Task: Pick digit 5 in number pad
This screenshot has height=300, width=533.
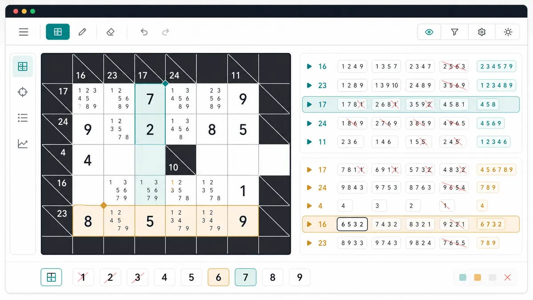Action: [x=191, y=277]
